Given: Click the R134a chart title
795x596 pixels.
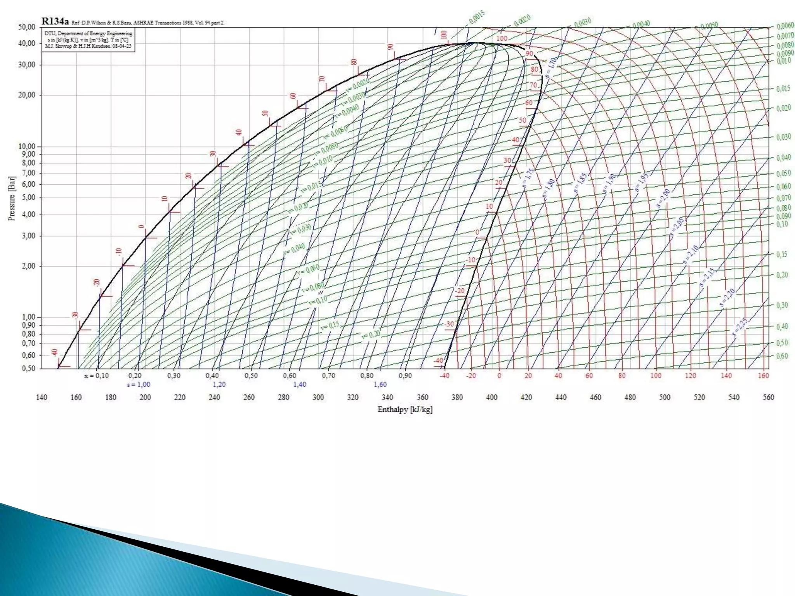Looking at the screenshot, I should click(55, 21).
